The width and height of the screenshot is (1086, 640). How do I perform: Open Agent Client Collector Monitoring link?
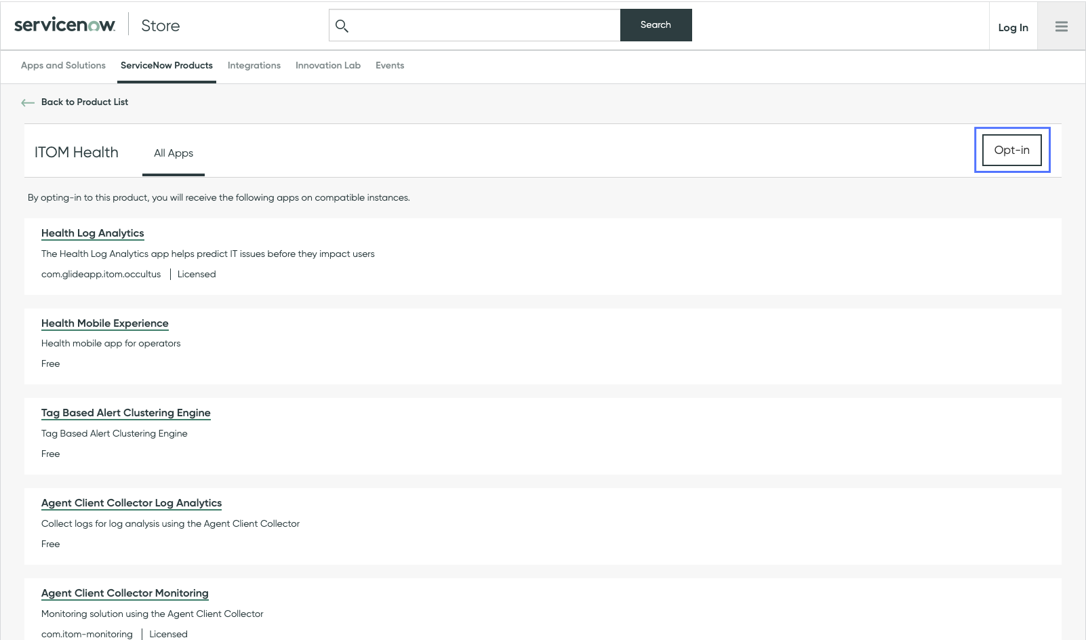click(125, 593)
